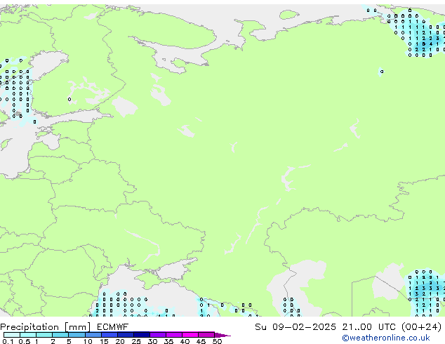Screen dimensions: 445x344
Task: Click the 'ECMWF' model name label
Action: [113, 327]
